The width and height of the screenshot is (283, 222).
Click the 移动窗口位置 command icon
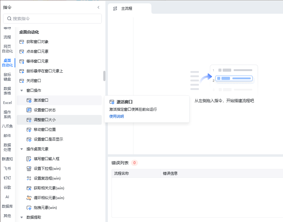coord(29,130)
